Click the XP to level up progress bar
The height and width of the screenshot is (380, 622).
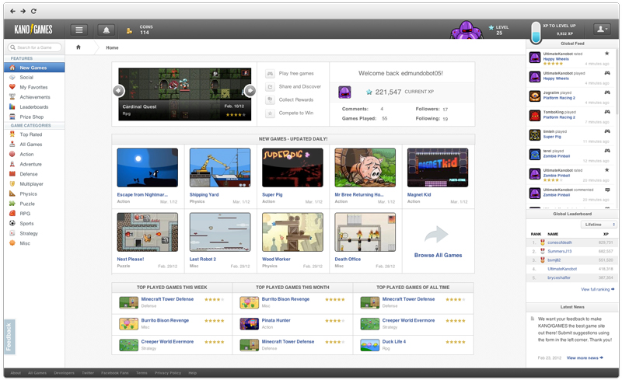coord(536,33)
